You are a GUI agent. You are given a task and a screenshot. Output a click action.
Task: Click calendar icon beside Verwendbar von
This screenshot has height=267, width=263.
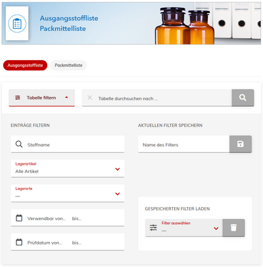click(19, 218)
